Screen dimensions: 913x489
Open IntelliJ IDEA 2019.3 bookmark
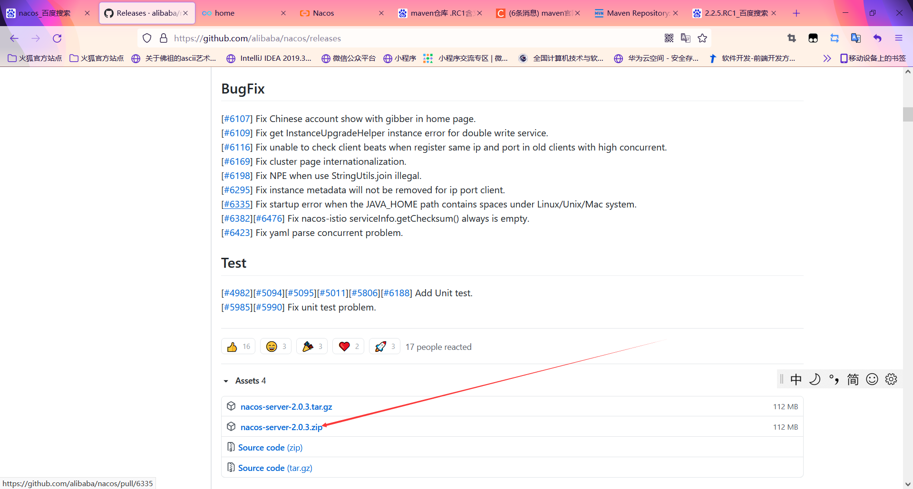(269, 58)
